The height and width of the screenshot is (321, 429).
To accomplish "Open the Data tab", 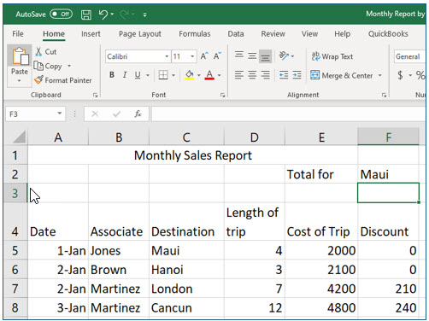I will pos(236,33).
